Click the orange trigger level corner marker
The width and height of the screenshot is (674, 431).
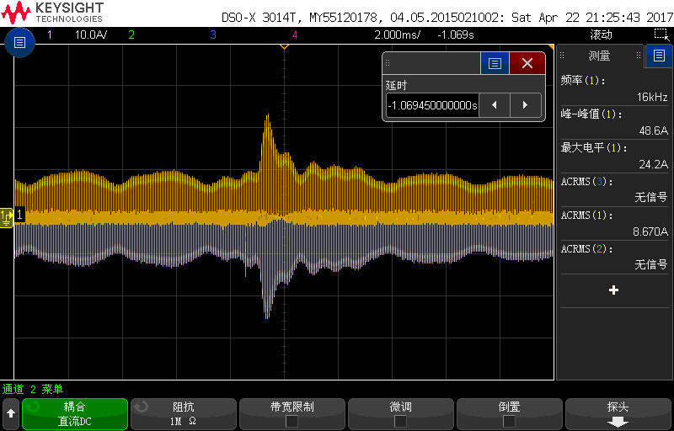pos(551,46)
